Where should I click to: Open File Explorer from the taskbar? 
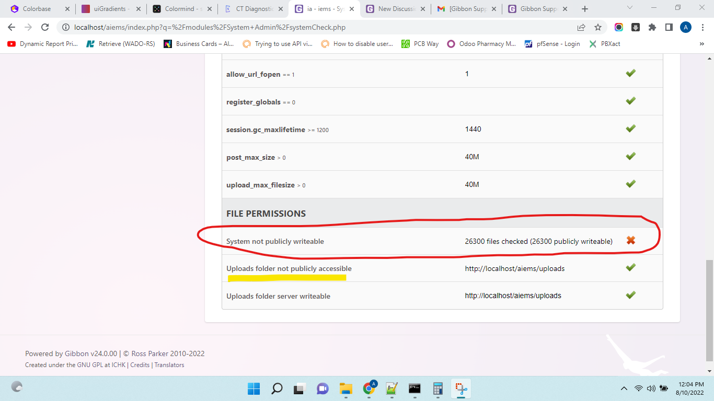click(346, 388)
